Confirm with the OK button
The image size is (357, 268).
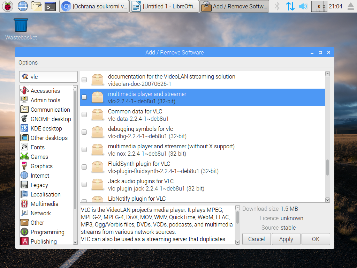click(316, 239)
